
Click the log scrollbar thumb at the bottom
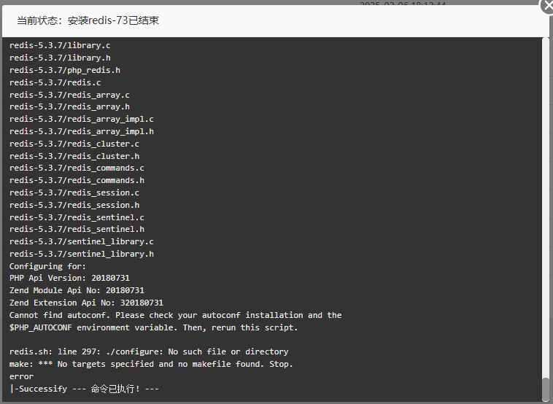[546, 389]
